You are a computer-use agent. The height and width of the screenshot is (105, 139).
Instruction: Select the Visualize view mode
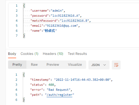tap(75, 65)
